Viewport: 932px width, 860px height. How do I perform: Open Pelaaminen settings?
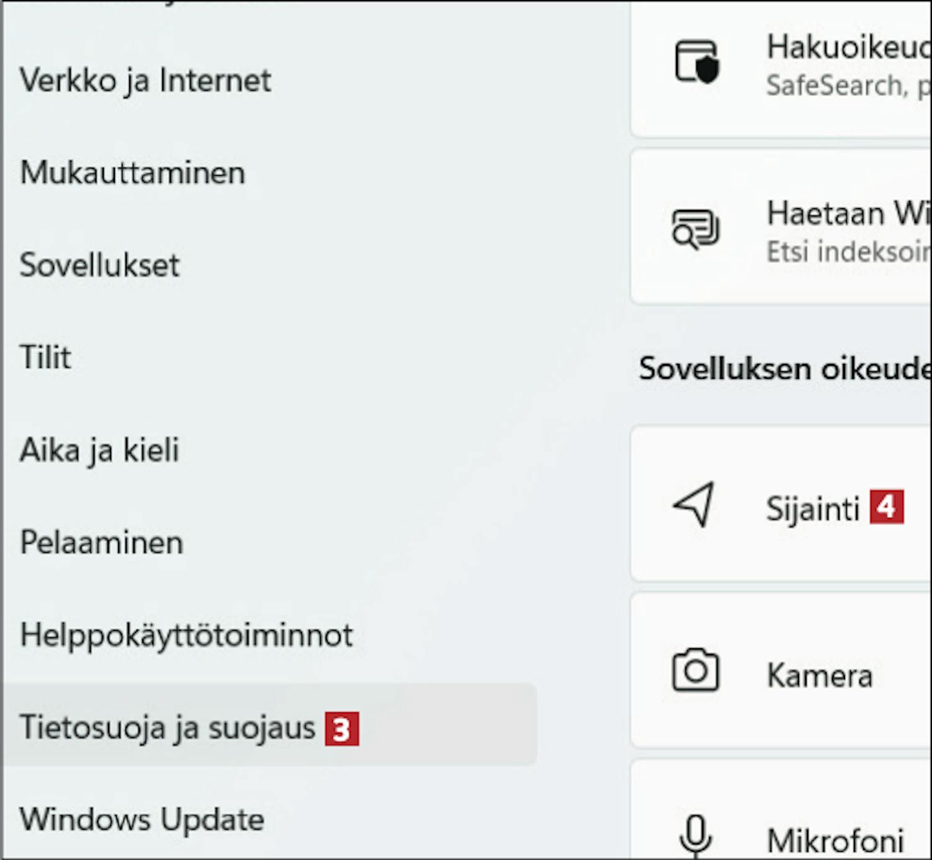pos(101,542)
